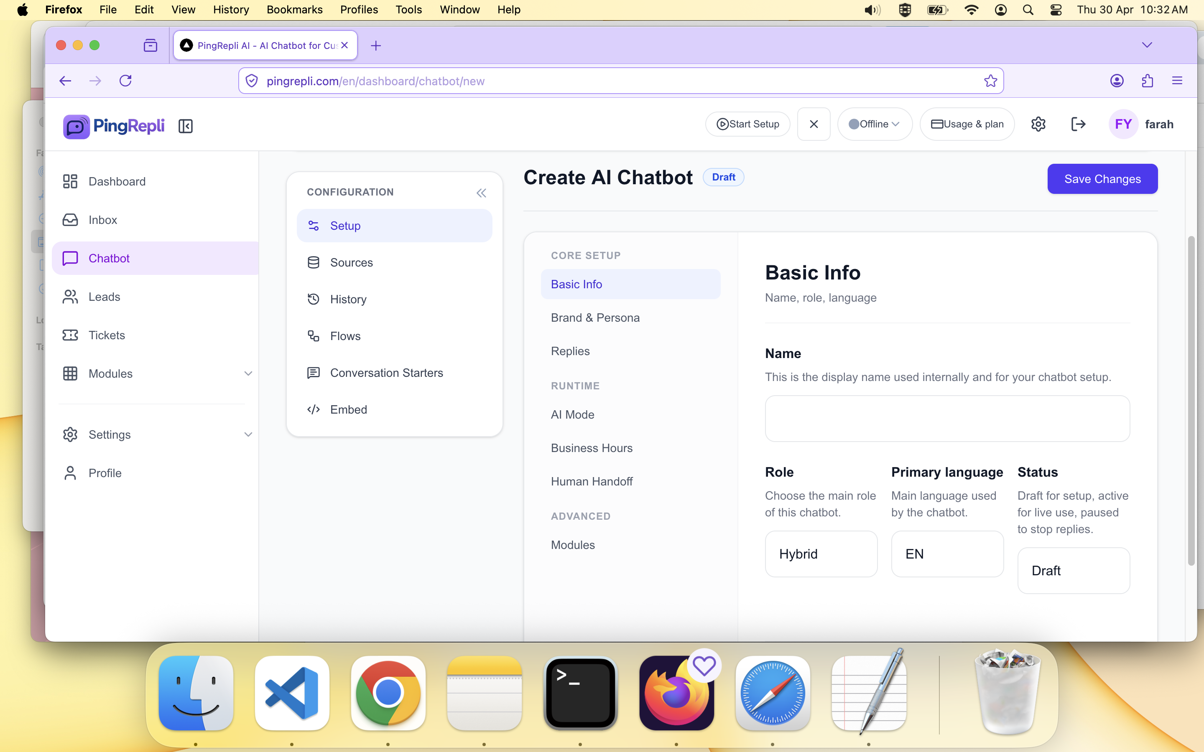1204x752 pixels.
Task: Click the volume icon in menu bar
Action: (872, 10)
